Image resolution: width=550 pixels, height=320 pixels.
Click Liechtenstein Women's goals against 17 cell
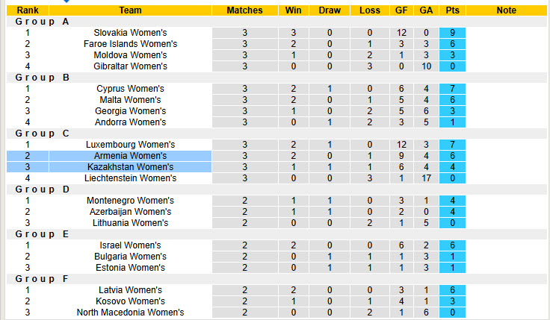coord(426,178)
